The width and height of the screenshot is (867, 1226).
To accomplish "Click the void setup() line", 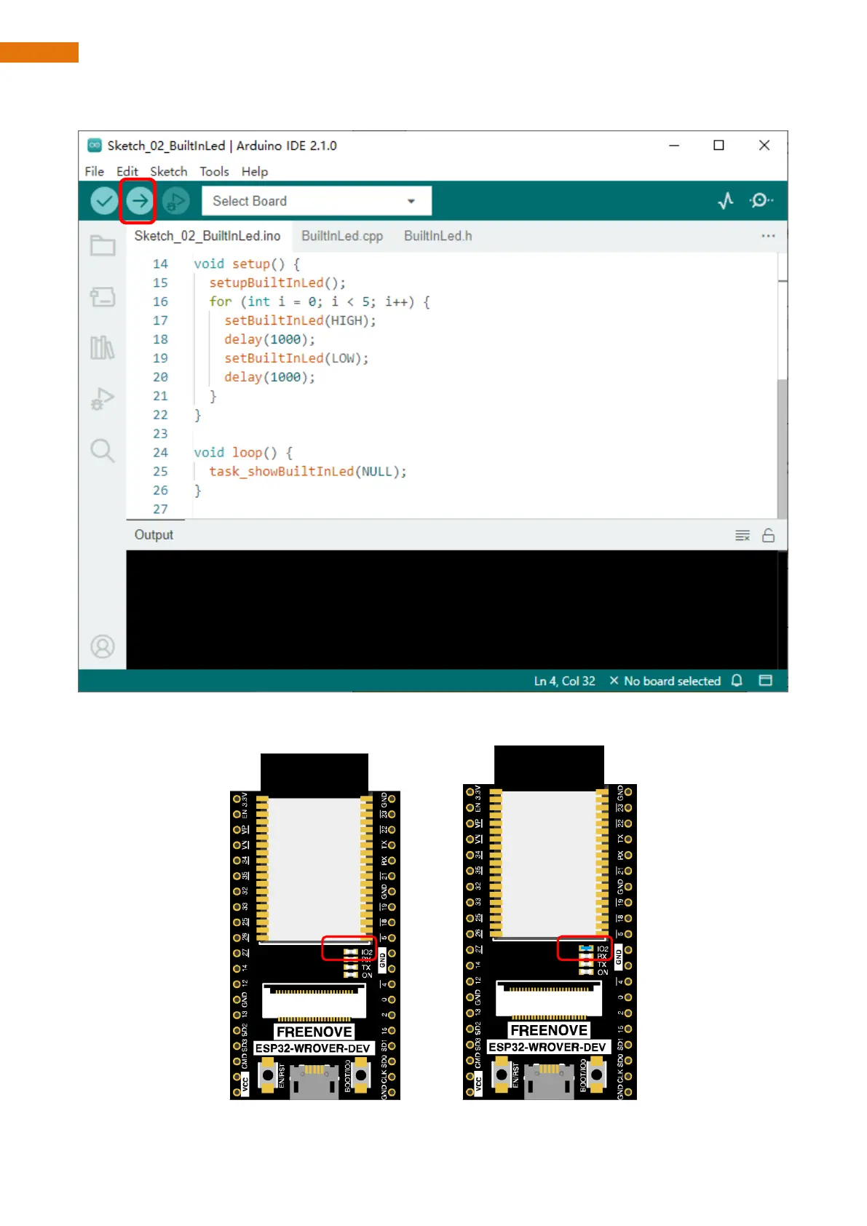I will [247, 264].
